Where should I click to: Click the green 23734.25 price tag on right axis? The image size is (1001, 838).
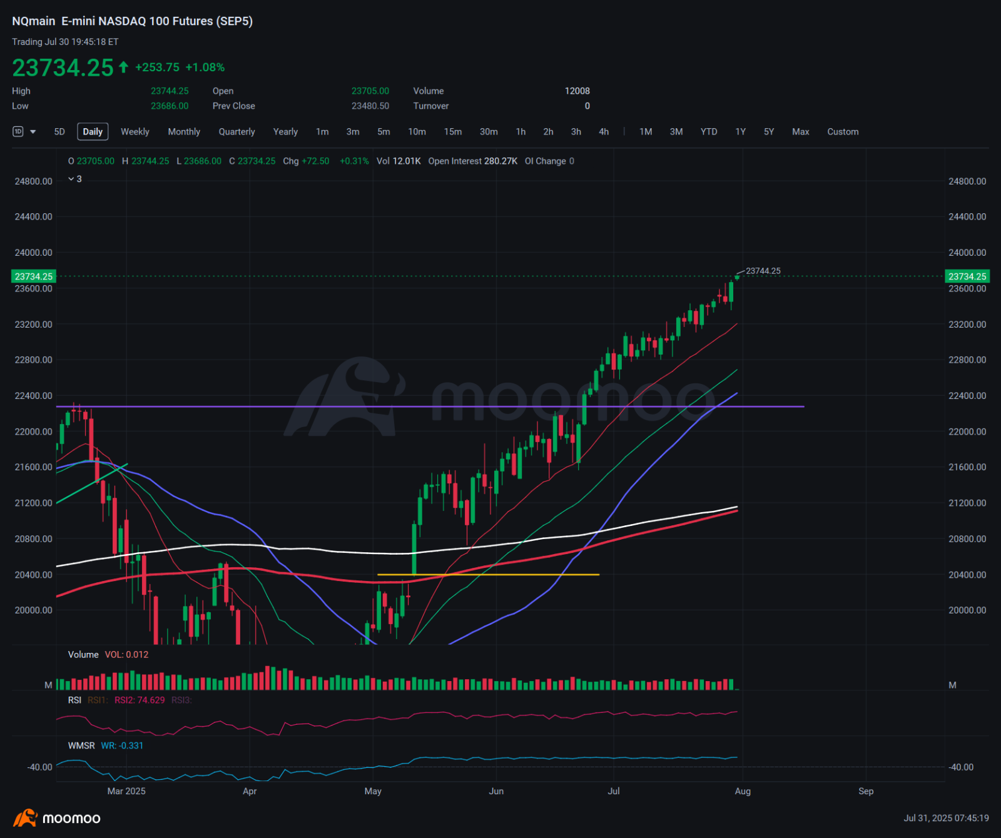[967, 276]
